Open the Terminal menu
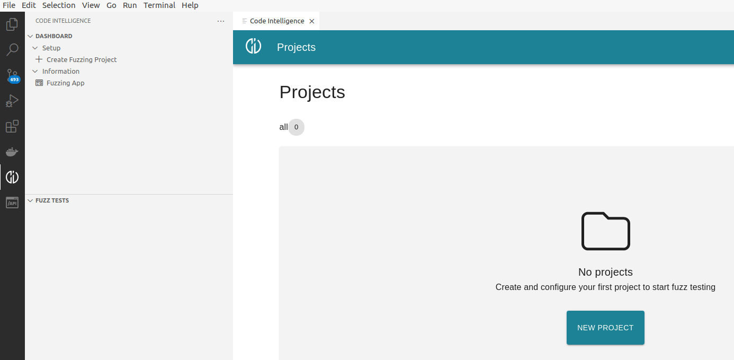 tap(159, 5)
